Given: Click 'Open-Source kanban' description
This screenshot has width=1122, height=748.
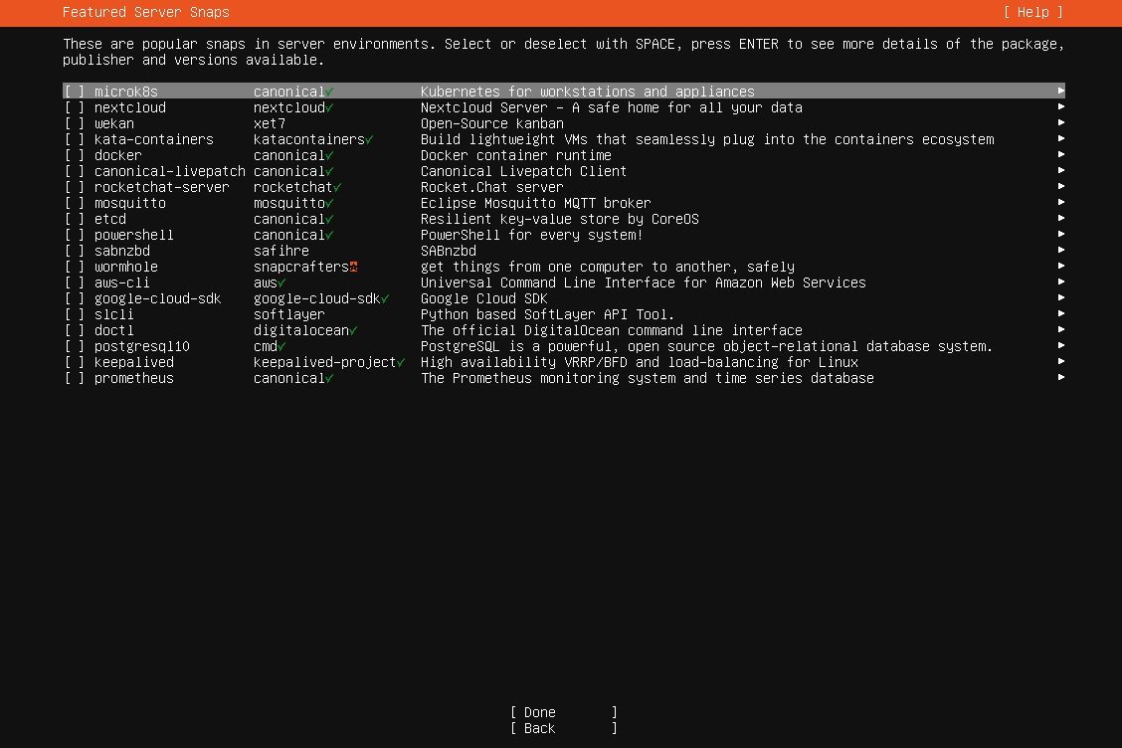Looking at the screenshot, I should [492, 123].
